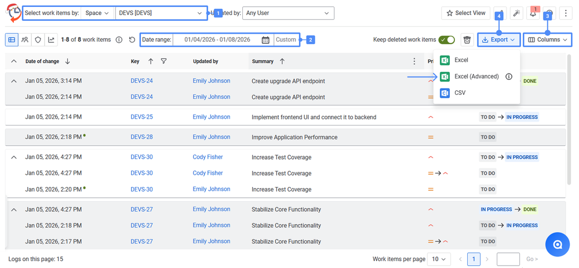579x268 pixels.
Task: Click the users group view icon
Action: 25,40
